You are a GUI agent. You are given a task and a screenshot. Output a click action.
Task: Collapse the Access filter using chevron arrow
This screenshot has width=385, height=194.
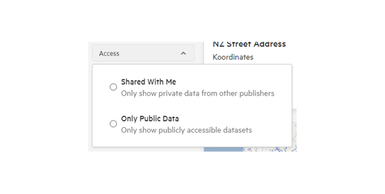(x=183, y=53)
